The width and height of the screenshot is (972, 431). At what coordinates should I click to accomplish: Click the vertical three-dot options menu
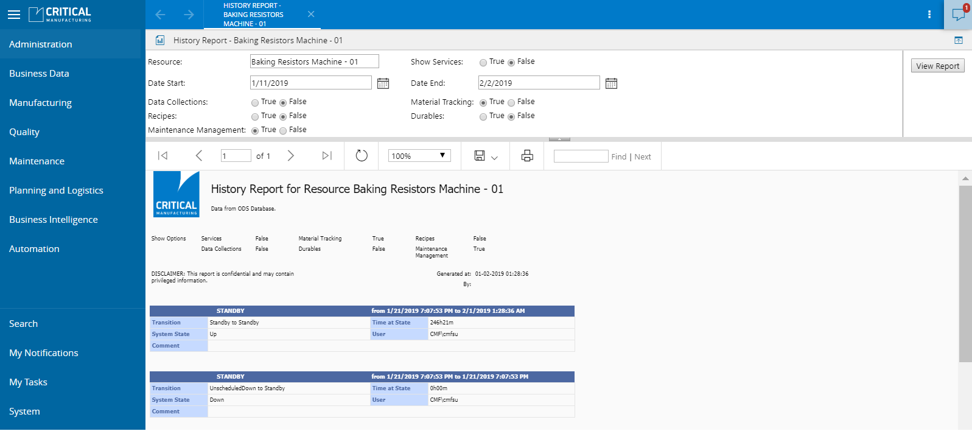(929, 15)
